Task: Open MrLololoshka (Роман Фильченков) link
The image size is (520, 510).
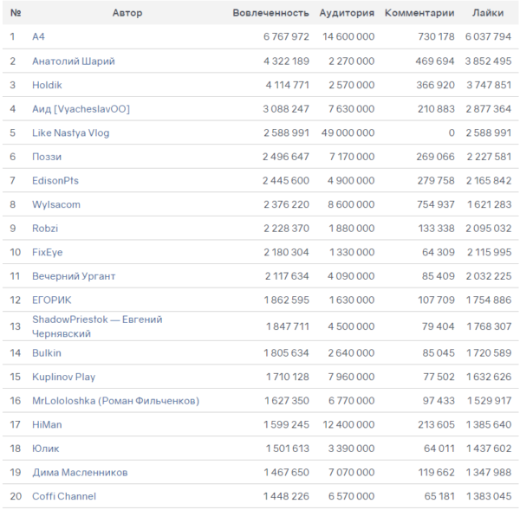Action: coord(115,401)
